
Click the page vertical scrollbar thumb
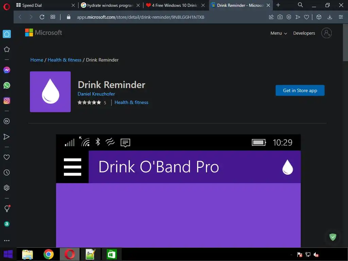click(345, 42)
